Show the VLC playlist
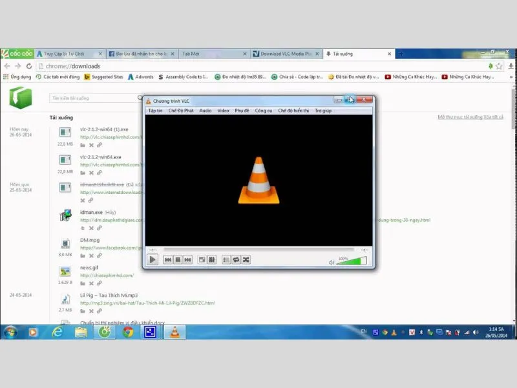This screenshot has height=388, width=517. tap(226, 260)
